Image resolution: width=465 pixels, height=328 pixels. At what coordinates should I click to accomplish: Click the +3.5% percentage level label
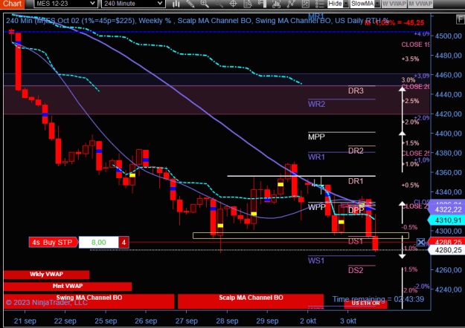click(410, 59)
